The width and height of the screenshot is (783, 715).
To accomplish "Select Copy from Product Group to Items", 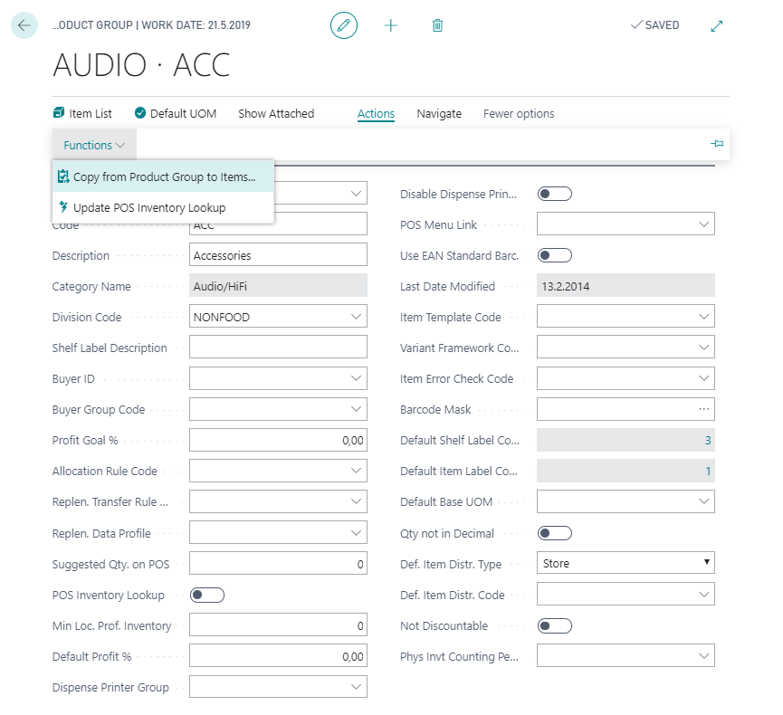I will 164,177.
